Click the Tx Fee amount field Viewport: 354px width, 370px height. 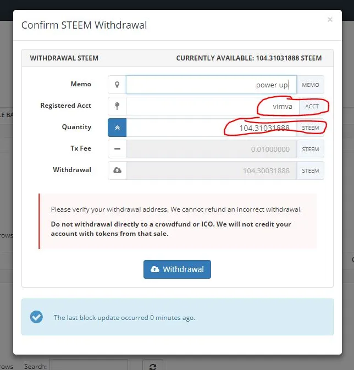[x=211, y=149]
